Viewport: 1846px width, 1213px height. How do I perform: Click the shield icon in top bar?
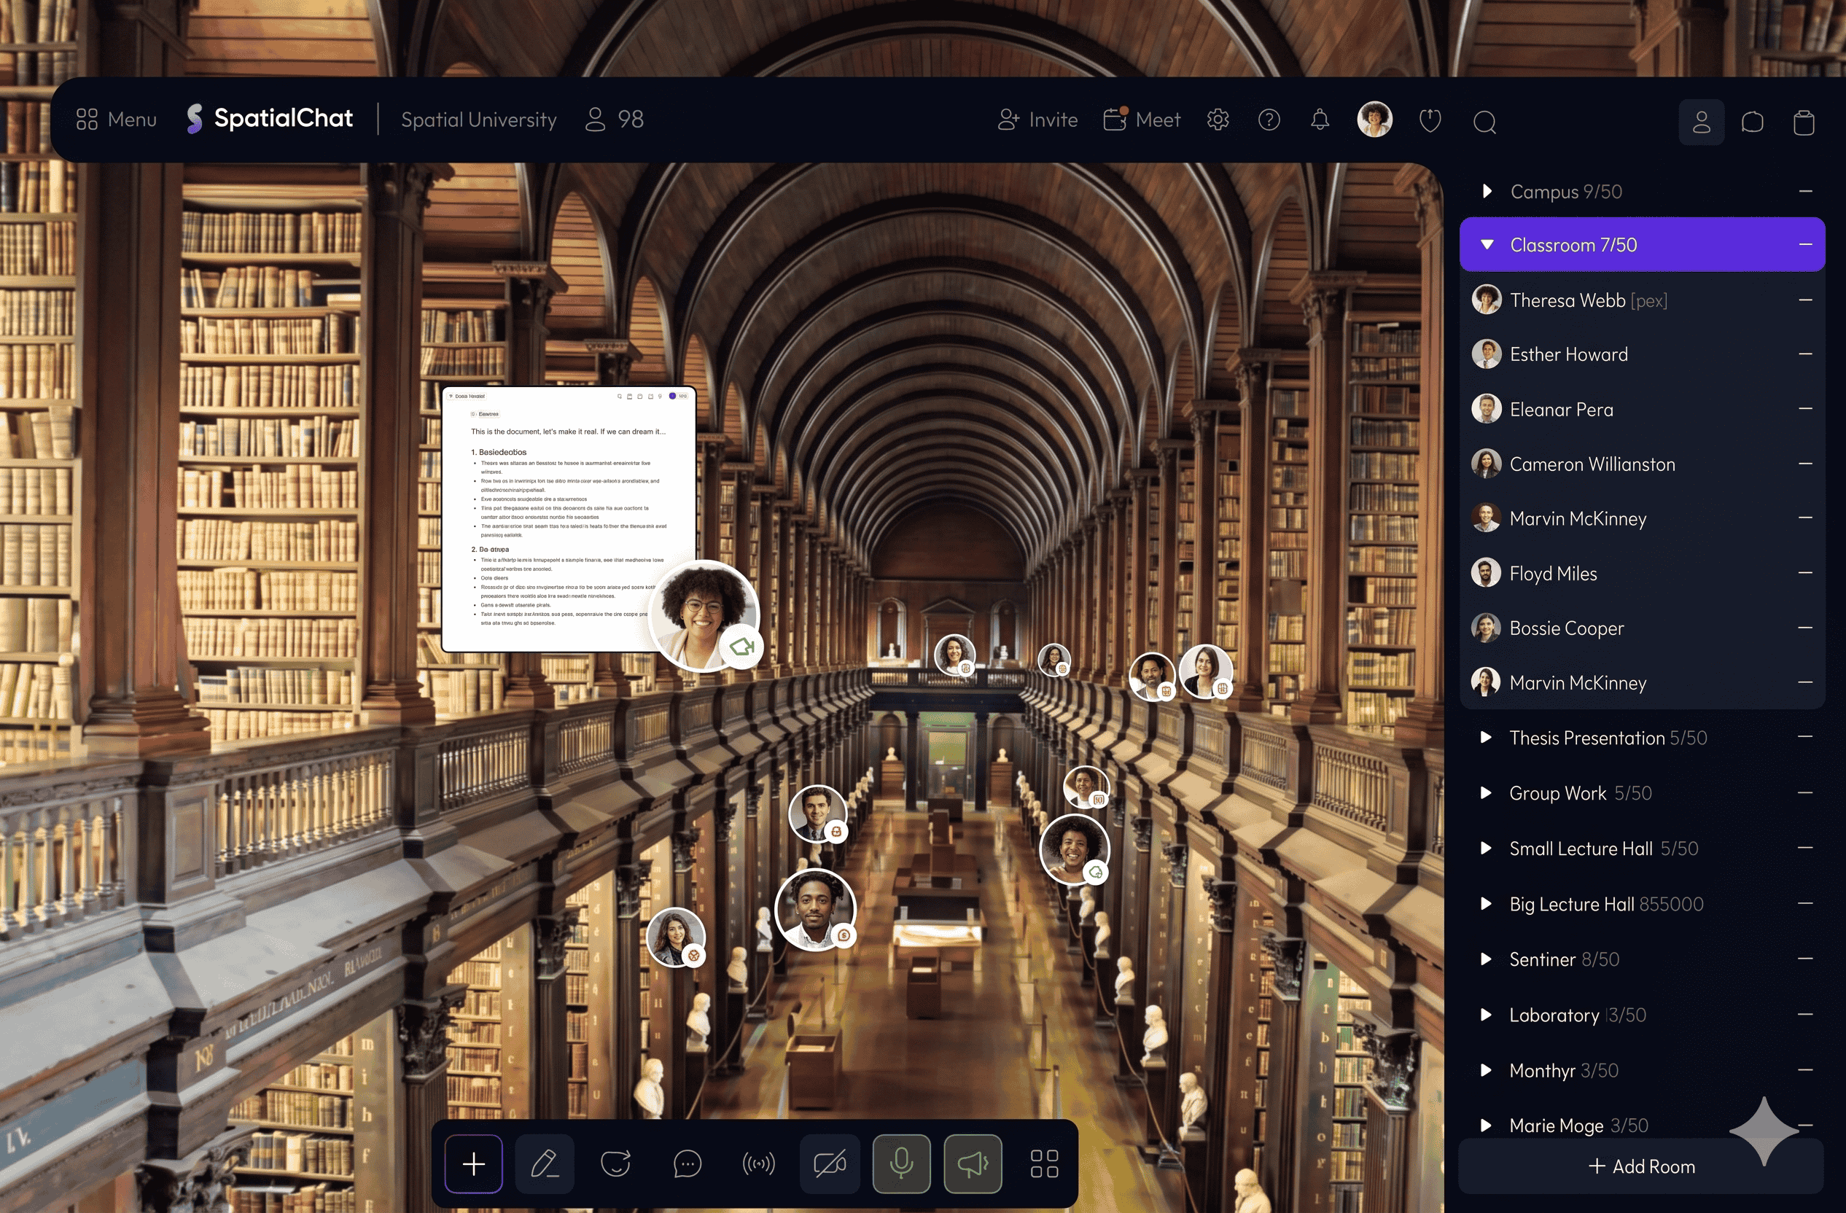pyautogui.click(x=1430, y=120)
